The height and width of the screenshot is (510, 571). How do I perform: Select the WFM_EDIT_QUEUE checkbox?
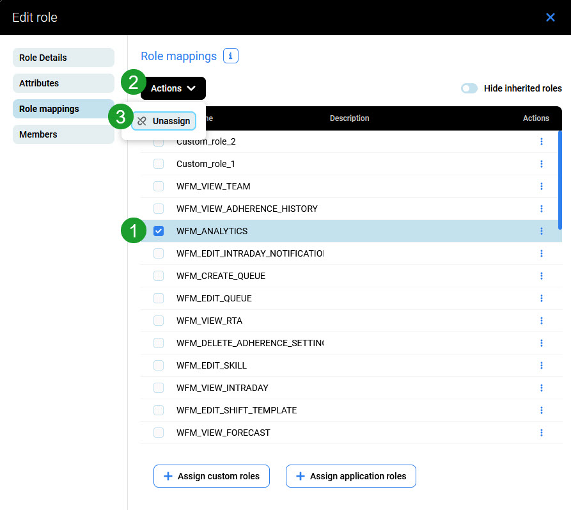pos(159,298)
